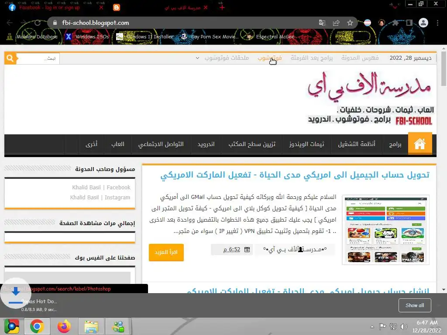Expand the ملحقات فوتوشوب dropdown arrow
Viewport: 447px width, 335px height.
pyautogui.click(x=197, y=58)
